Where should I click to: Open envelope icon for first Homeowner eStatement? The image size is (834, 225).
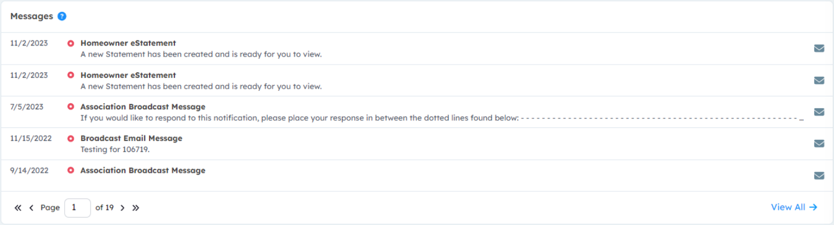tap(819, 48)
